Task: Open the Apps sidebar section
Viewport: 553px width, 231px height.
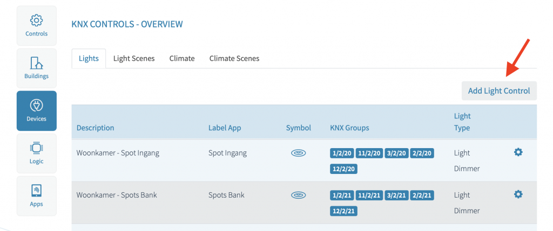Action: coord(36,195)
